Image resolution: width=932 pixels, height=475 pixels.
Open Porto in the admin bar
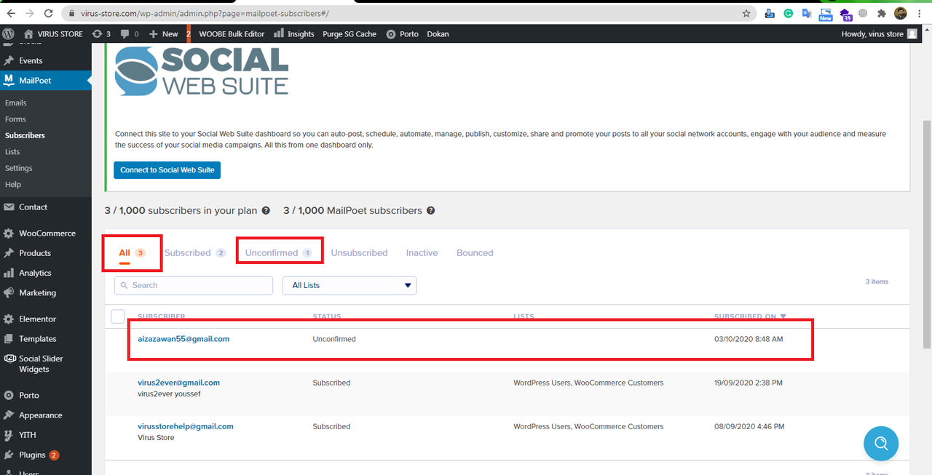[x=403, y=33]
